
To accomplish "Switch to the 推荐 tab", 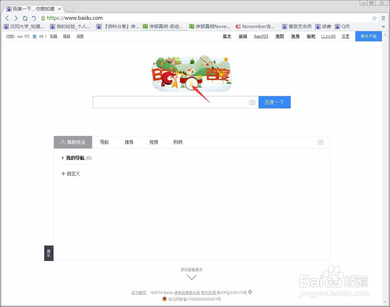I will [129, 142].
